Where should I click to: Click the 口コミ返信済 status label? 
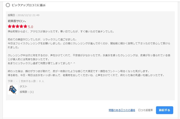(146, 110)
